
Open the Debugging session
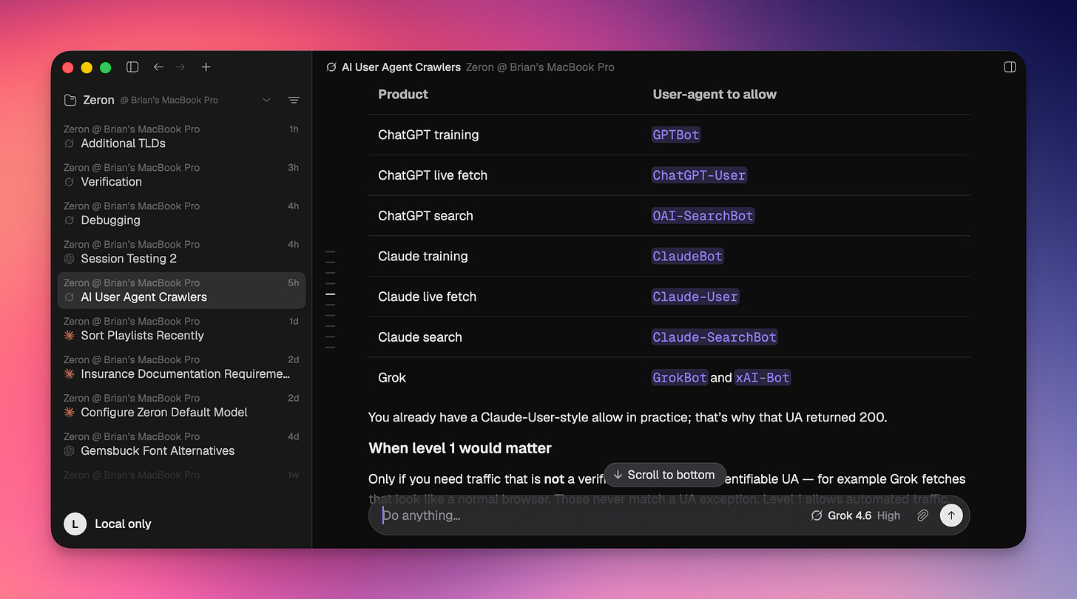pyautogui.click(x=181, y=213)
